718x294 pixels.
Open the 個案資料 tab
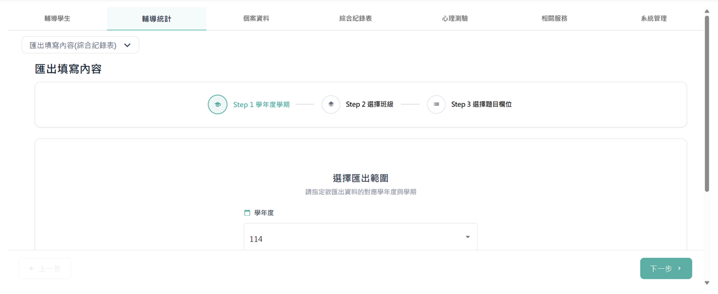pyautogui.click(x=256, y=18)
